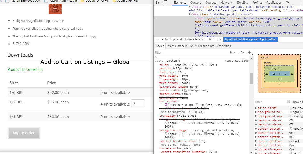Activate the inspect element picker icon

[x=158, y=3]
